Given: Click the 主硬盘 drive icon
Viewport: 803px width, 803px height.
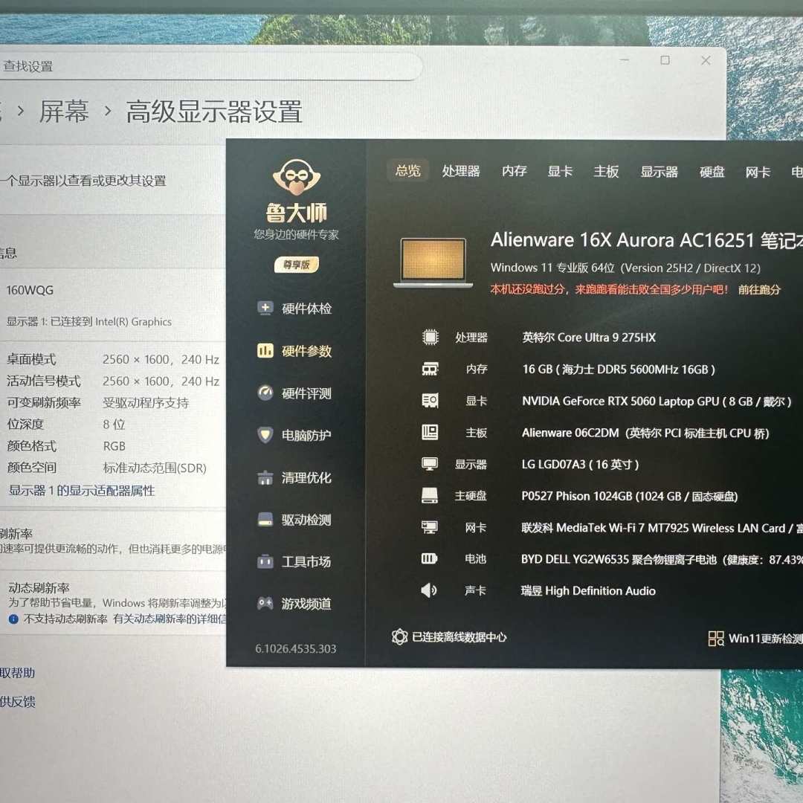Looking at the screenshot, I should [429, 495].
